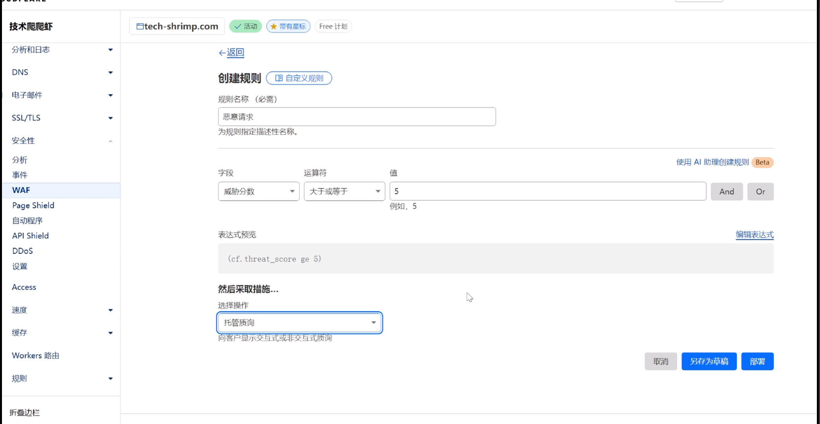Open the 托管质询 action dropdown
Viewport: 820px width, 424px height.
point(299,323)
